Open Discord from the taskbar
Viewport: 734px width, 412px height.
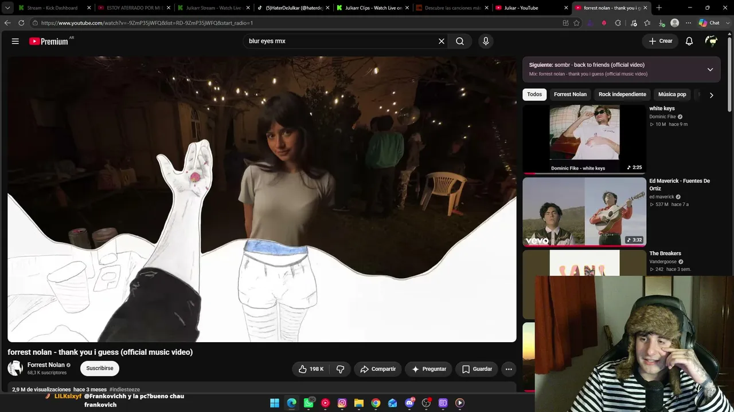click(x=409, y=403)
